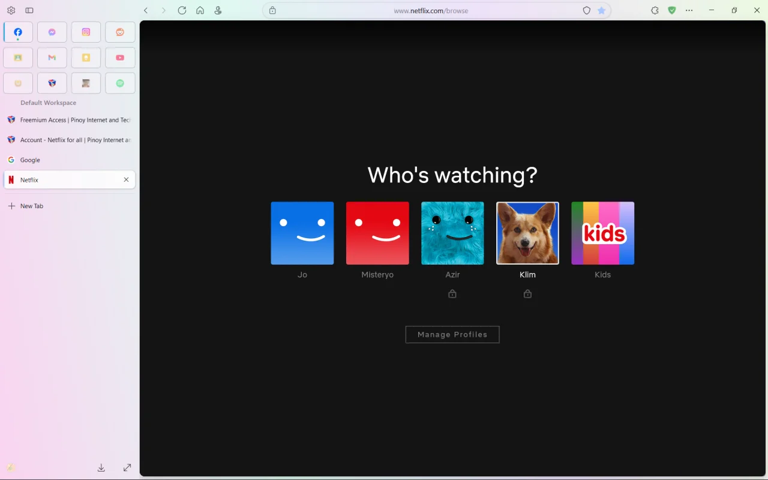Go forward to next page
Screen dimensions: 768x480
point(163,10)
